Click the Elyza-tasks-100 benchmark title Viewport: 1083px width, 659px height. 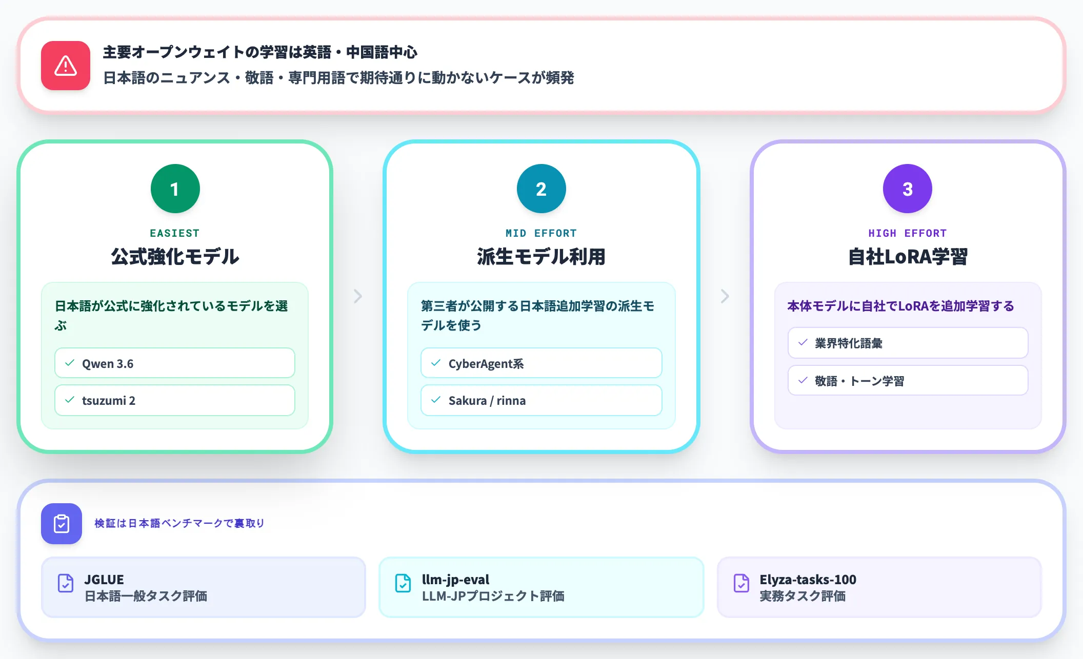pyautogui.click(x=808, y=580)
